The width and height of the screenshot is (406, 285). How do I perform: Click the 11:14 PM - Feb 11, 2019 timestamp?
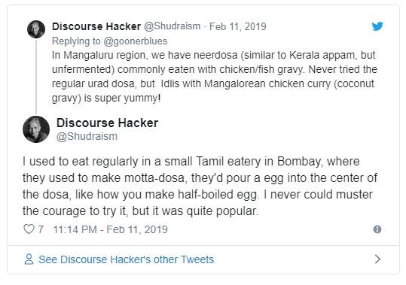coord(110,229)
